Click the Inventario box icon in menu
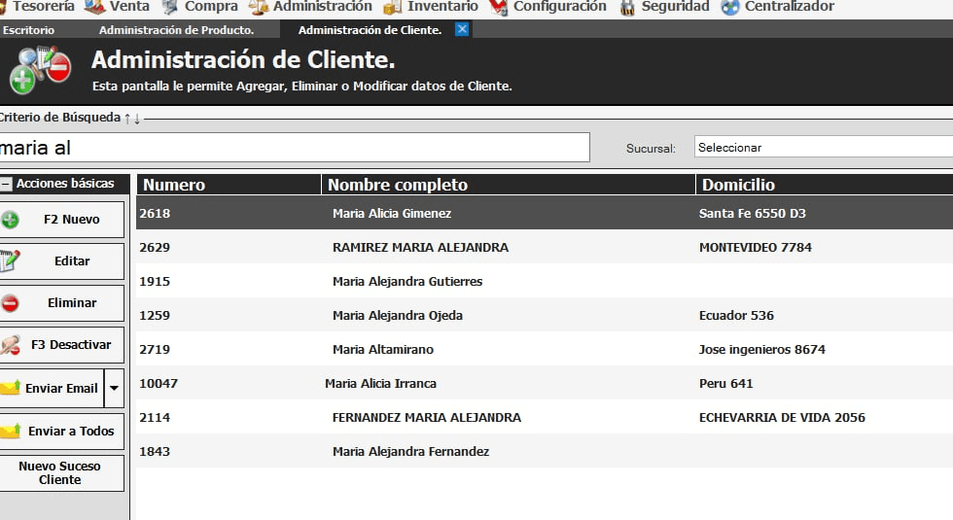 392,7
